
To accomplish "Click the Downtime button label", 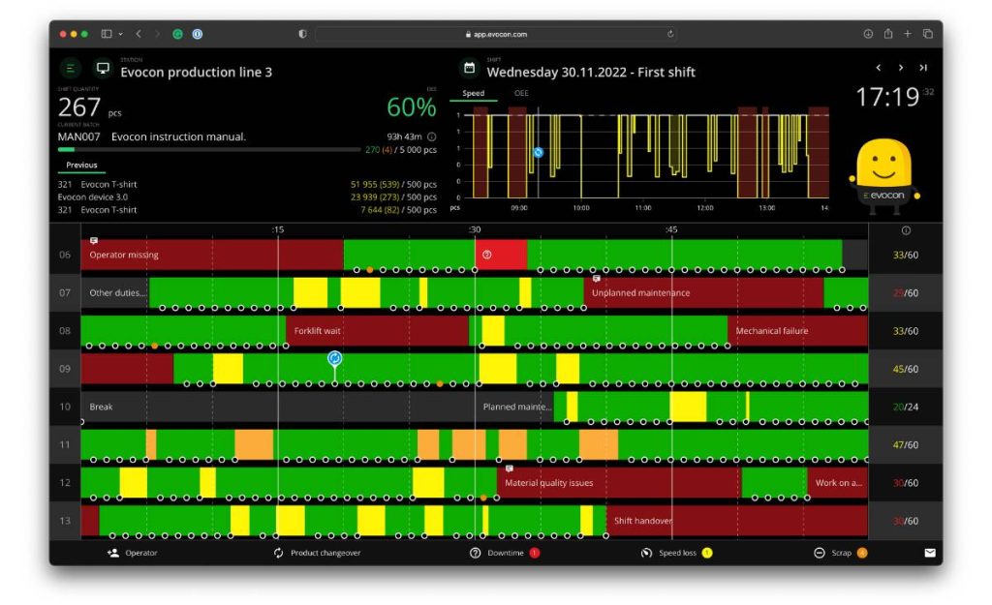I will pos(506,553).
